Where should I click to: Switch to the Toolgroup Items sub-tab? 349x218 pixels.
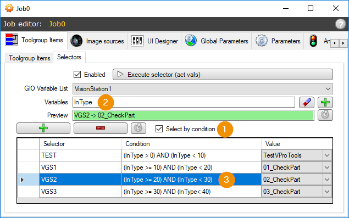pyautogui.click(x=29, y=58)
